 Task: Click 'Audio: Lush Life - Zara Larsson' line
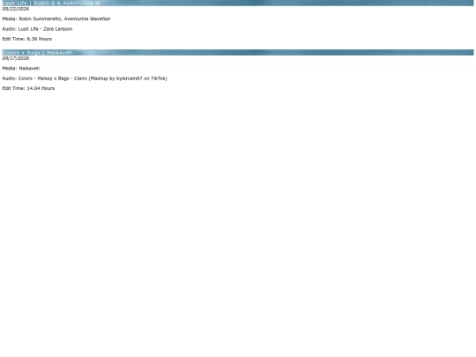click(x=37, y=29)
